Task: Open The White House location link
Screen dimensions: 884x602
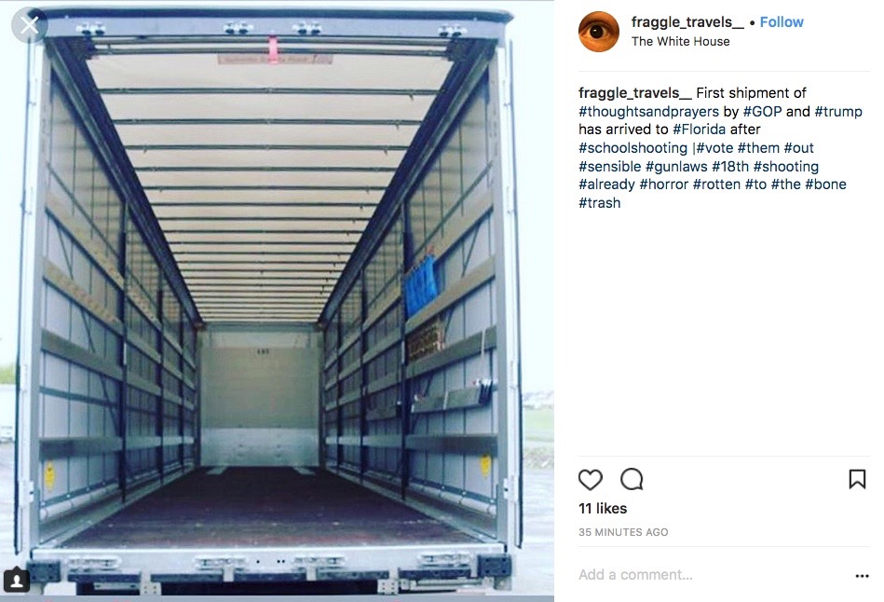Action: pyautogui.click(x=681, y=41)
